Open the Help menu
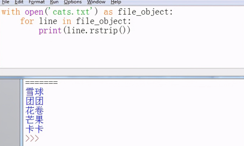 (116, 2)
